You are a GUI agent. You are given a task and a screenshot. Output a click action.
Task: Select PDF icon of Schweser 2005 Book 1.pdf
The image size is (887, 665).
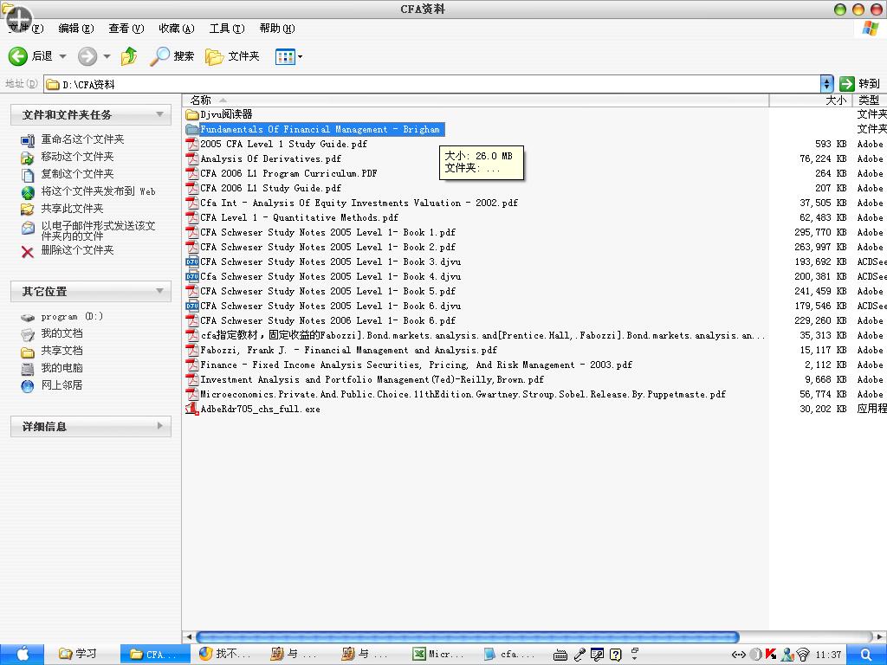(192, 232)
